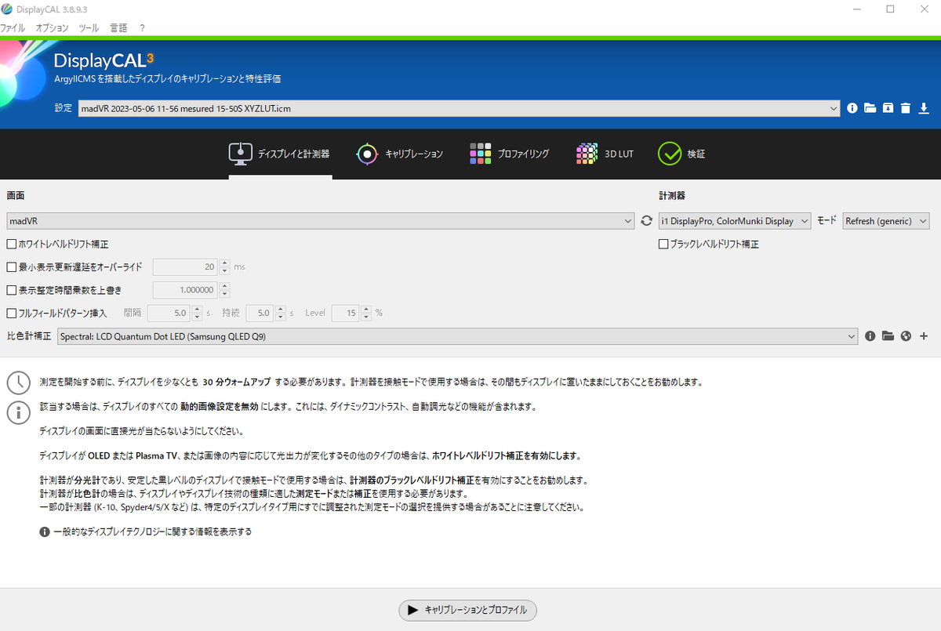The height and width of the screenshot is (631, 941).
Task: Click the settings info icon
Action: 852,108
